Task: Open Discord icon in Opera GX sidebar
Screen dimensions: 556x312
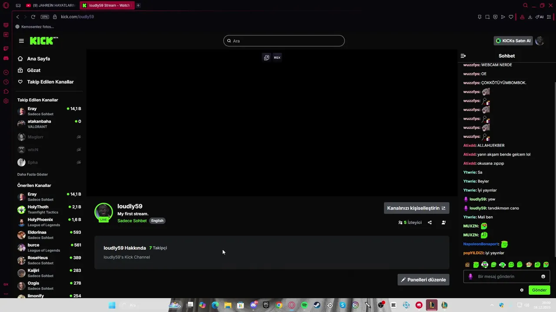Action: click(x=6, y=58)
